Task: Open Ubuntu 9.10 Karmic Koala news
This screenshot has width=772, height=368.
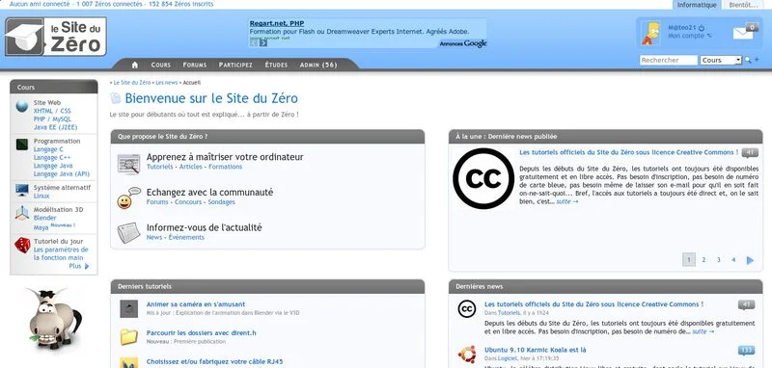Action: (x=536, y=350)
